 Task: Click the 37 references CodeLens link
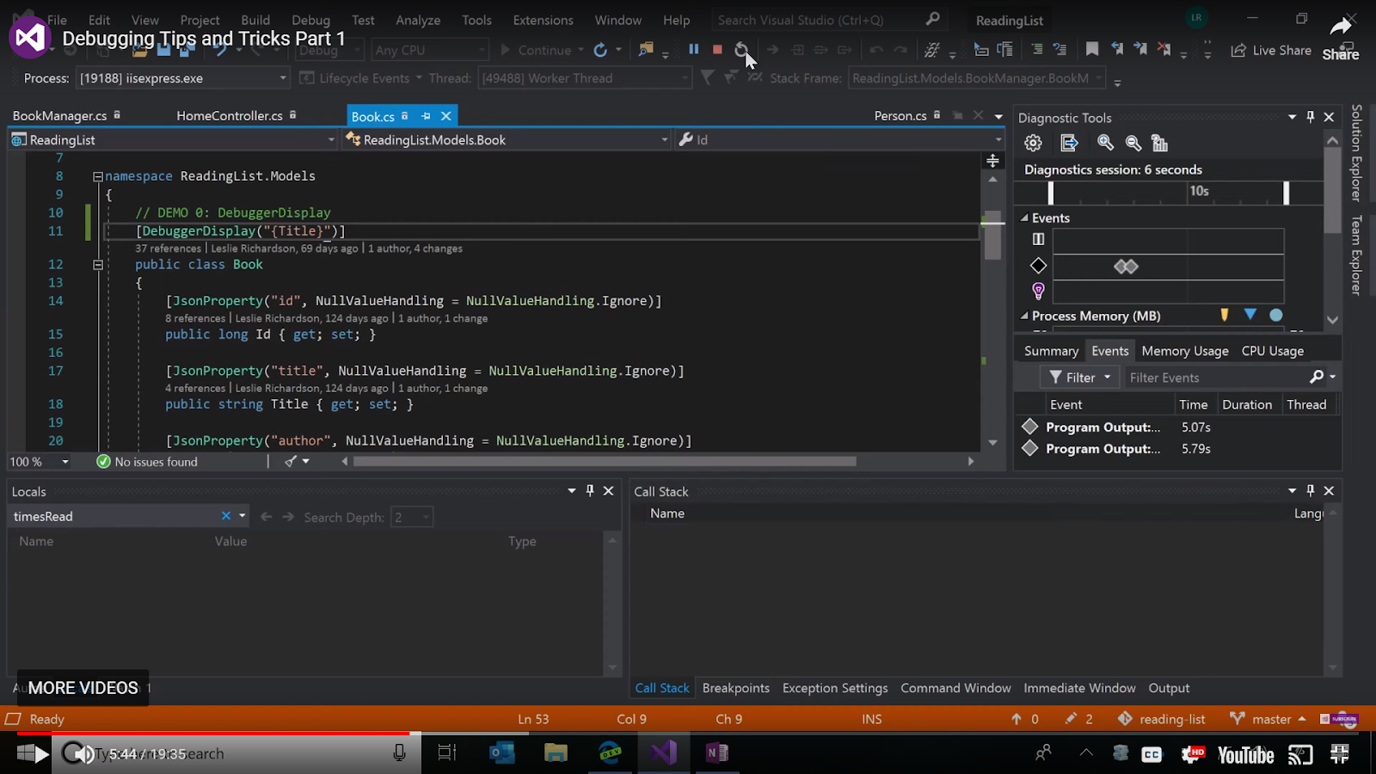tap(168, 249)
